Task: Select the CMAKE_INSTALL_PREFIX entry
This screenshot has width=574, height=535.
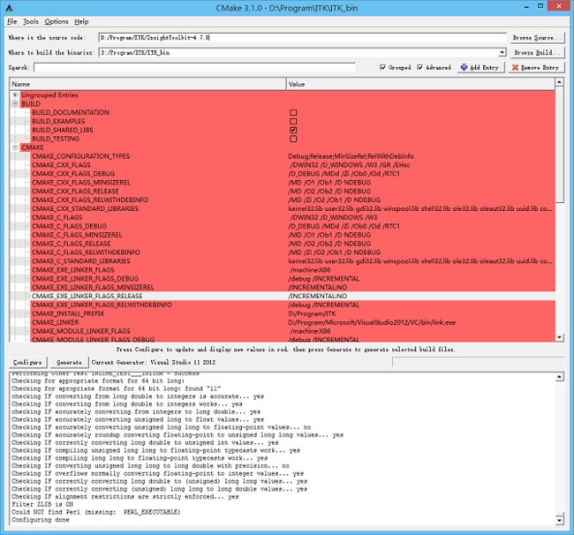Action: pyautogui.click(x=68, y=313)
